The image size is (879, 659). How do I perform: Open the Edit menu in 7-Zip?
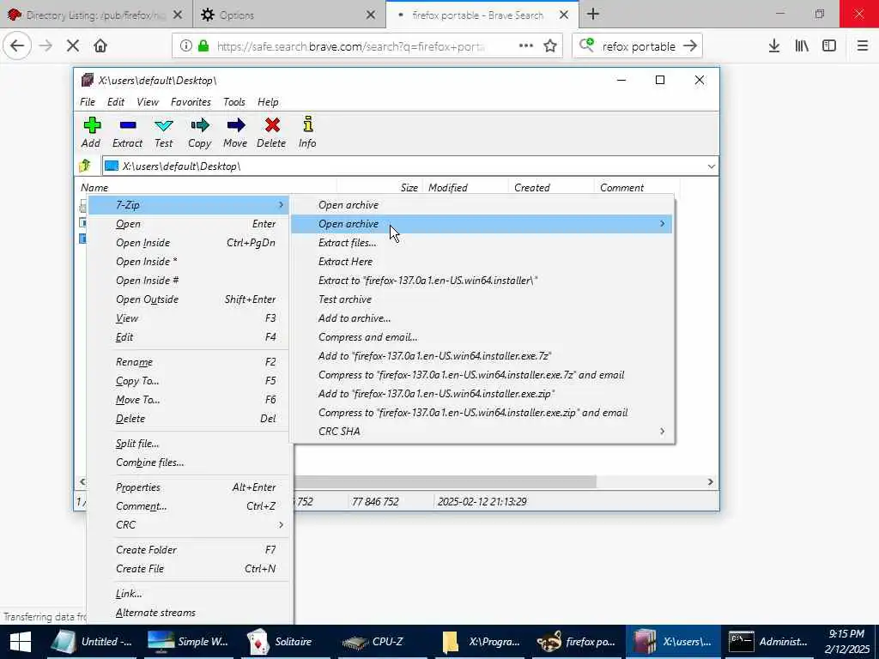116,102
